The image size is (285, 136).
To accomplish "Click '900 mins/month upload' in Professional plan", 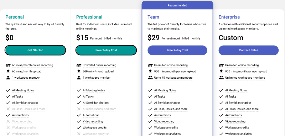I will coord(98,72).
